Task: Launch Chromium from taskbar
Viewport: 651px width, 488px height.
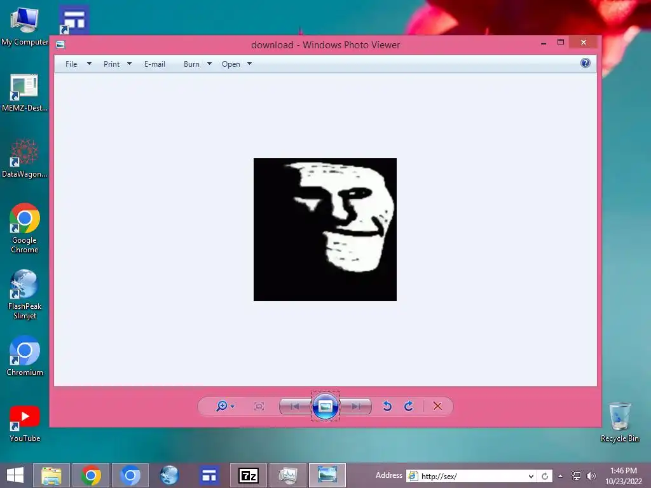Action: tap(130, 475)
